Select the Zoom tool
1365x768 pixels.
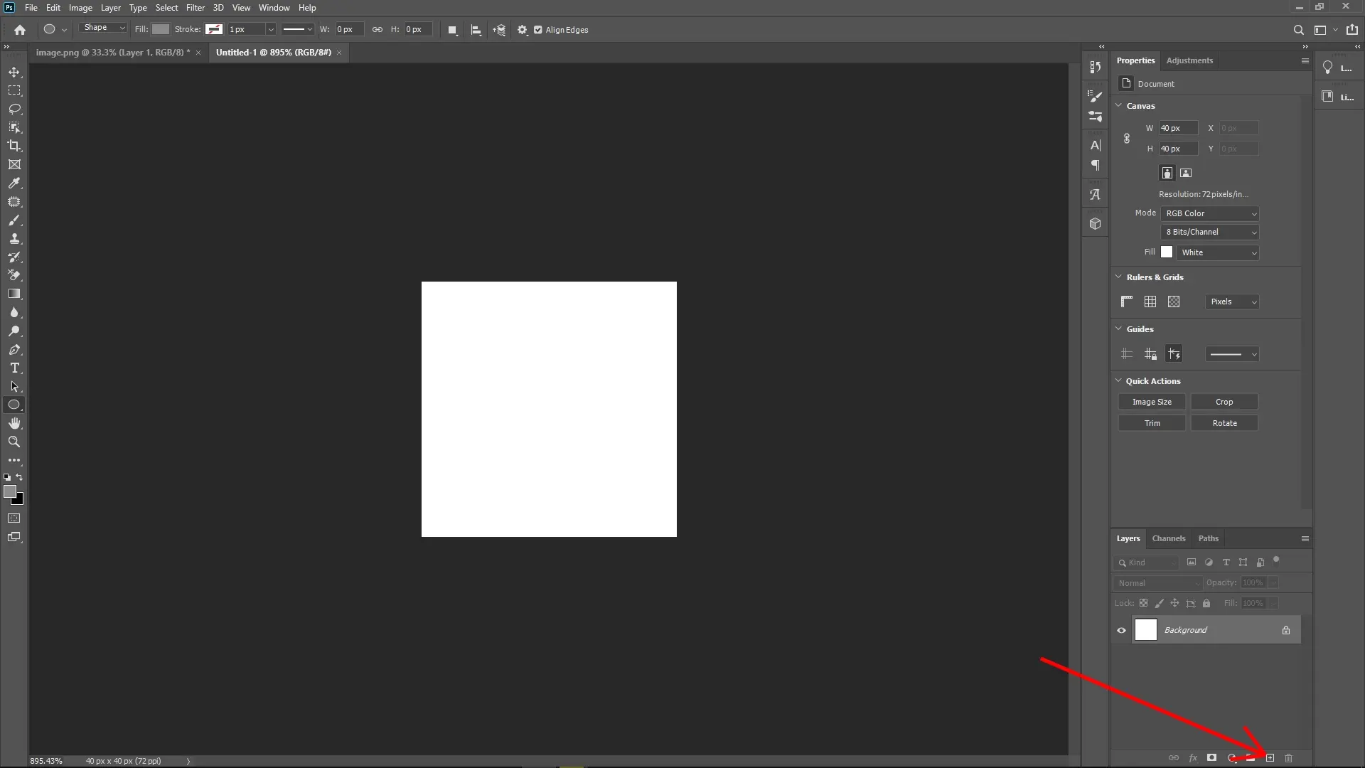pyautogui.click(x=14, y=442)
